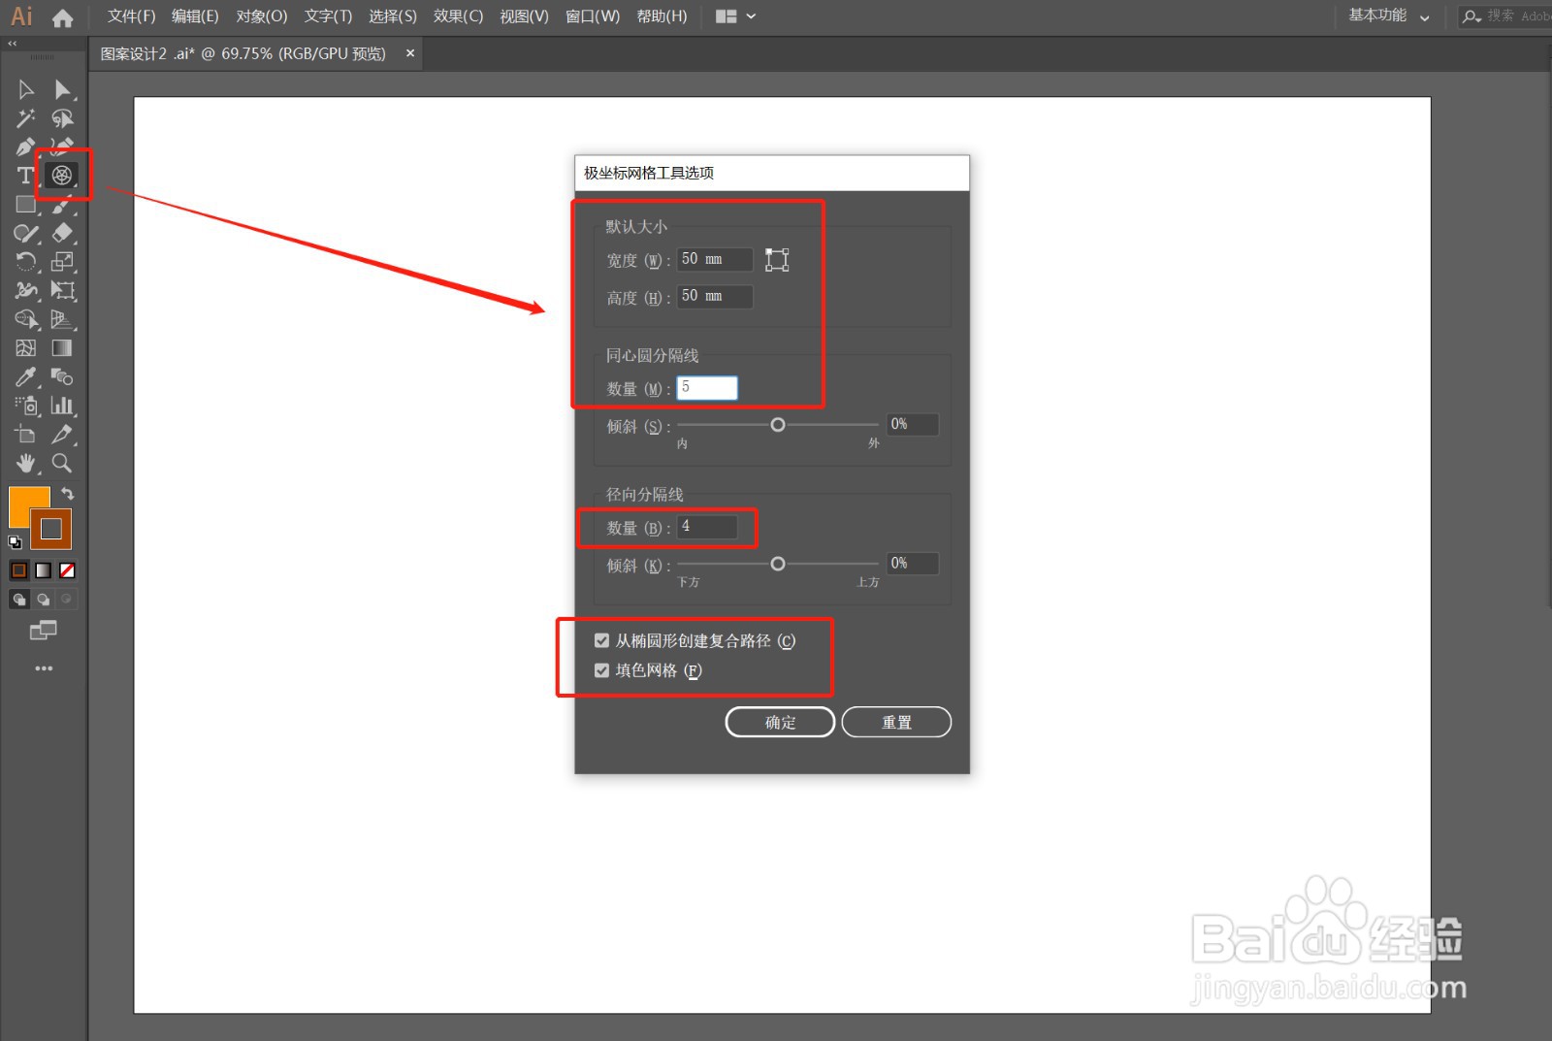Choose the Lasso tool
Viewport: 1552px width, 1041px height.
pos(62,118)
